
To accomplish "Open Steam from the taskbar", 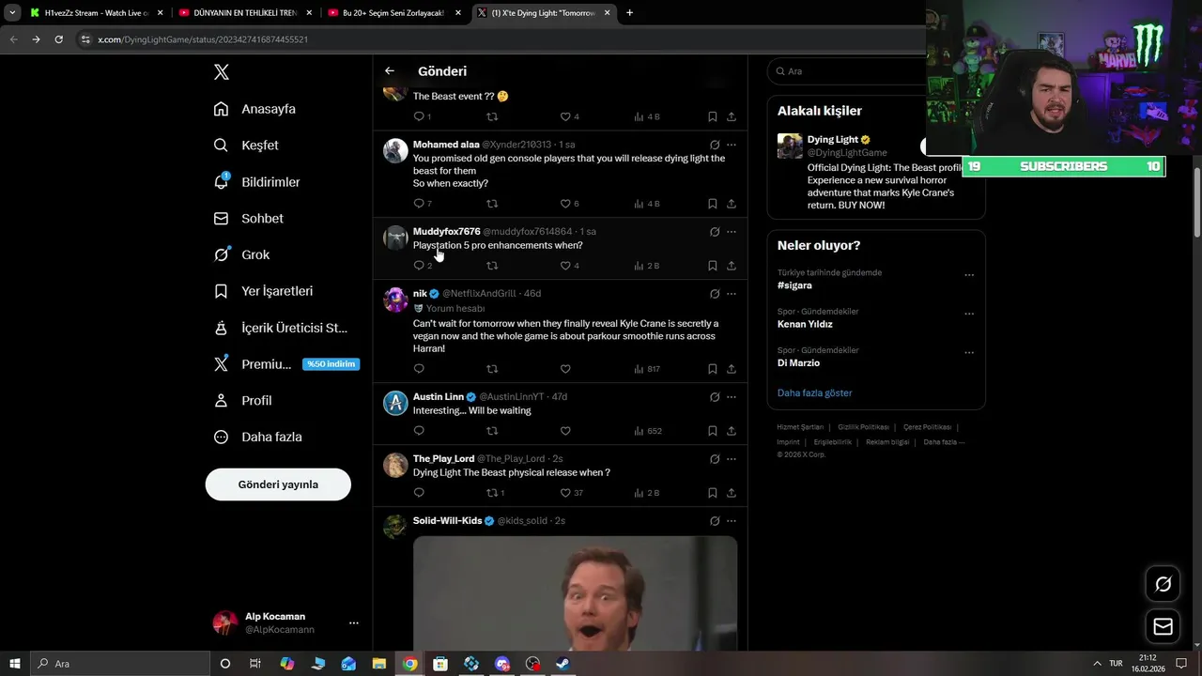I will coord(562,664).
